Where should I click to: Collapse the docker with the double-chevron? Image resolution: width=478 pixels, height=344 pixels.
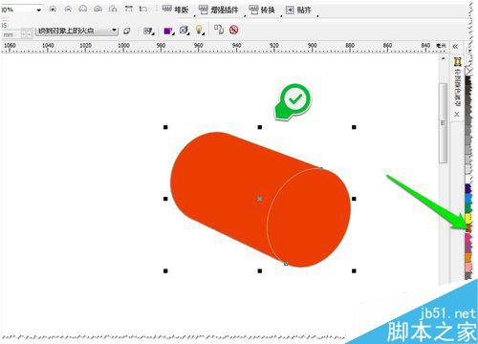455,47
